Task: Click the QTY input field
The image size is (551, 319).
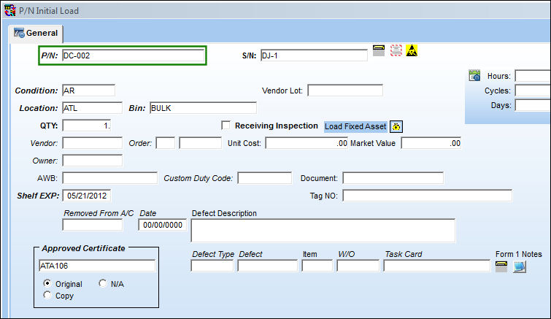Action: click(x=87, y=126)
